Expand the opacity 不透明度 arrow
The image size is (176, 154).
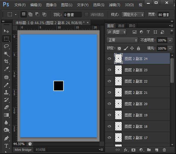pos(170,40)
